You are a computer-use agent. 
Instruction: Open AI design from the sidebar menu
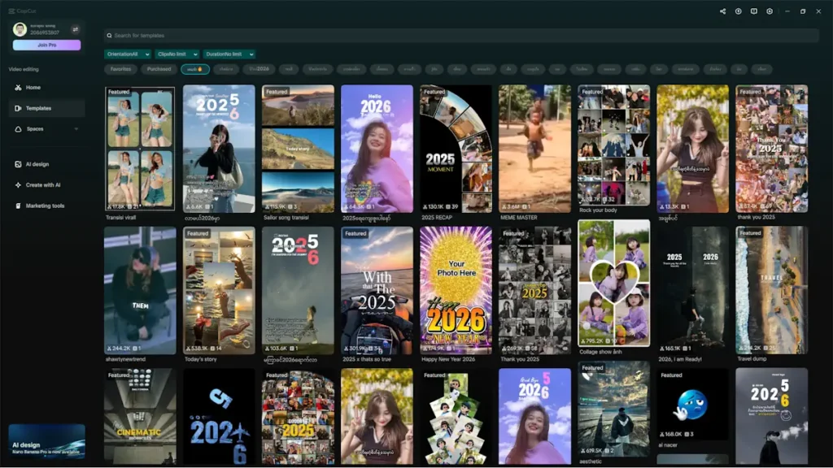(x=37, y=164)
